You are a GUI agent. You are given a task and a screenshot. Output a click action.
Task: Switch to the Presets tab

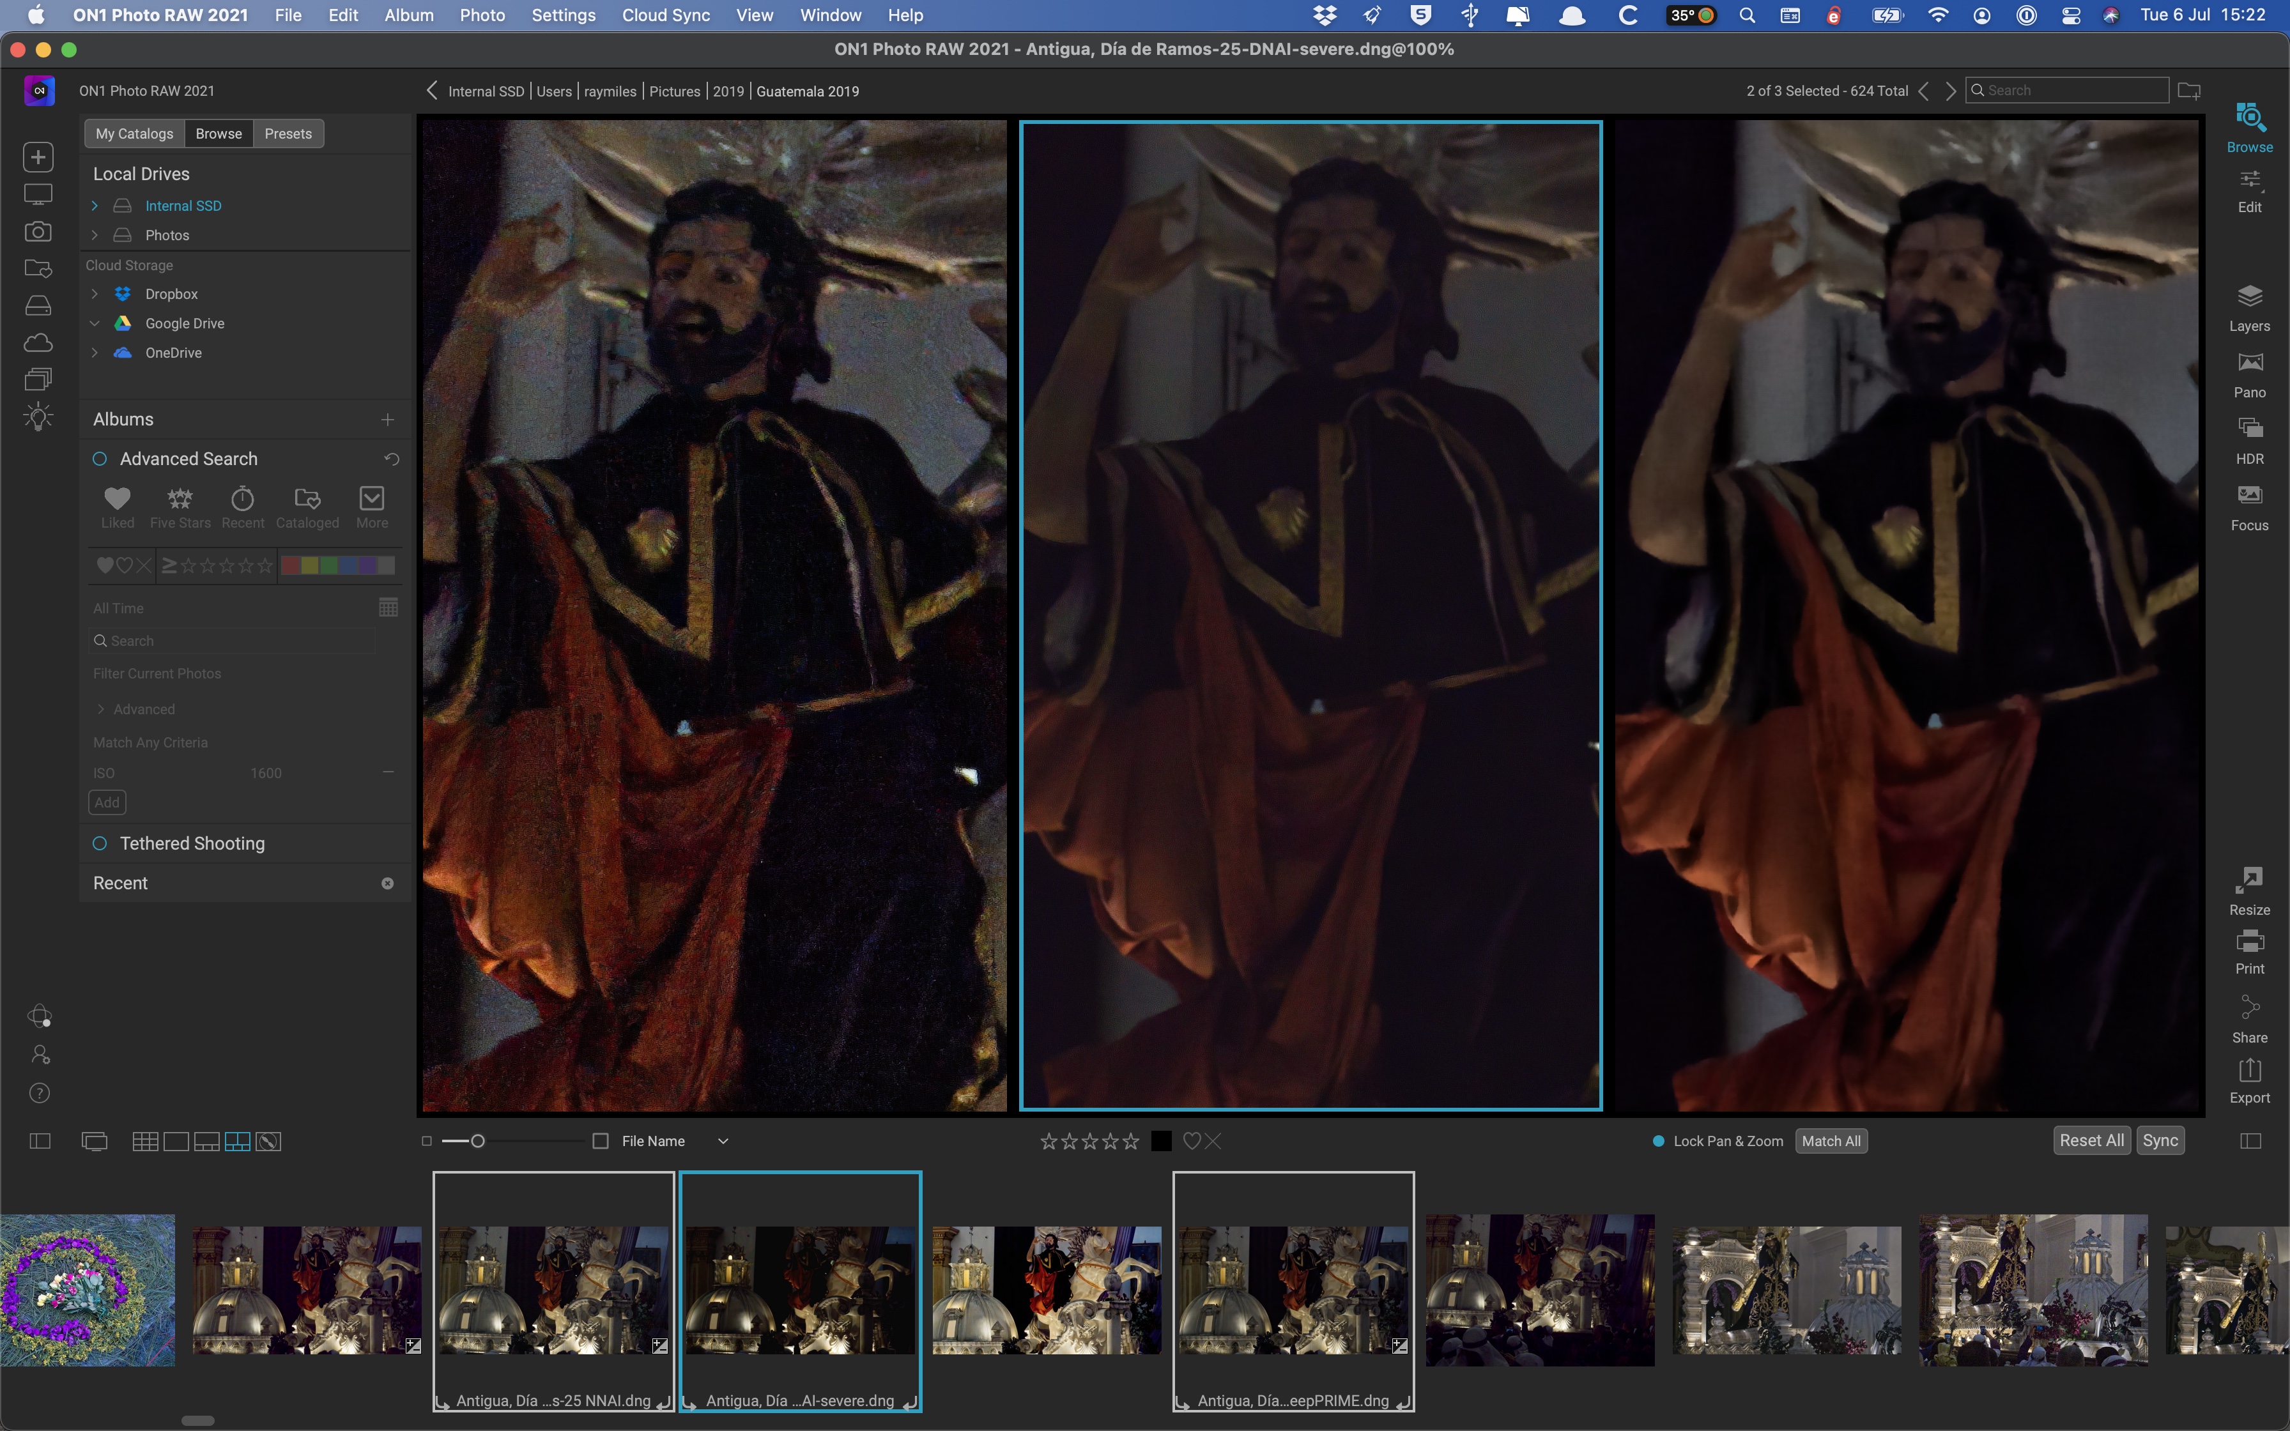pos(288,134)
